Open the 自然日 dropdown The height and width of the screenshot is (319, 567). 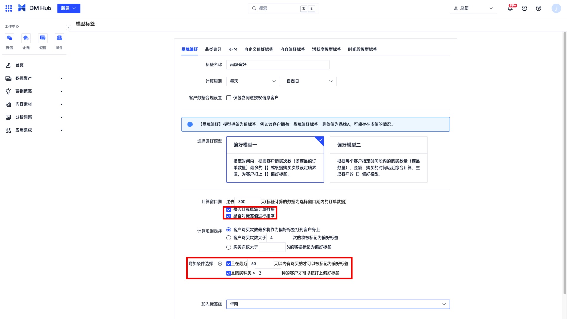(x=310, y=81)
